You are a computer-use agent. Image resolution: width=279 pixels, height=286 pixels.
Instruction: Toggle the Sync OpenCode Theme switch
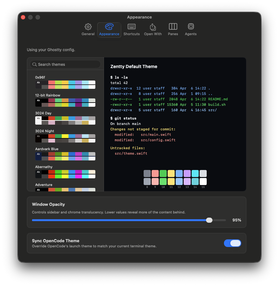coord(232,243)
